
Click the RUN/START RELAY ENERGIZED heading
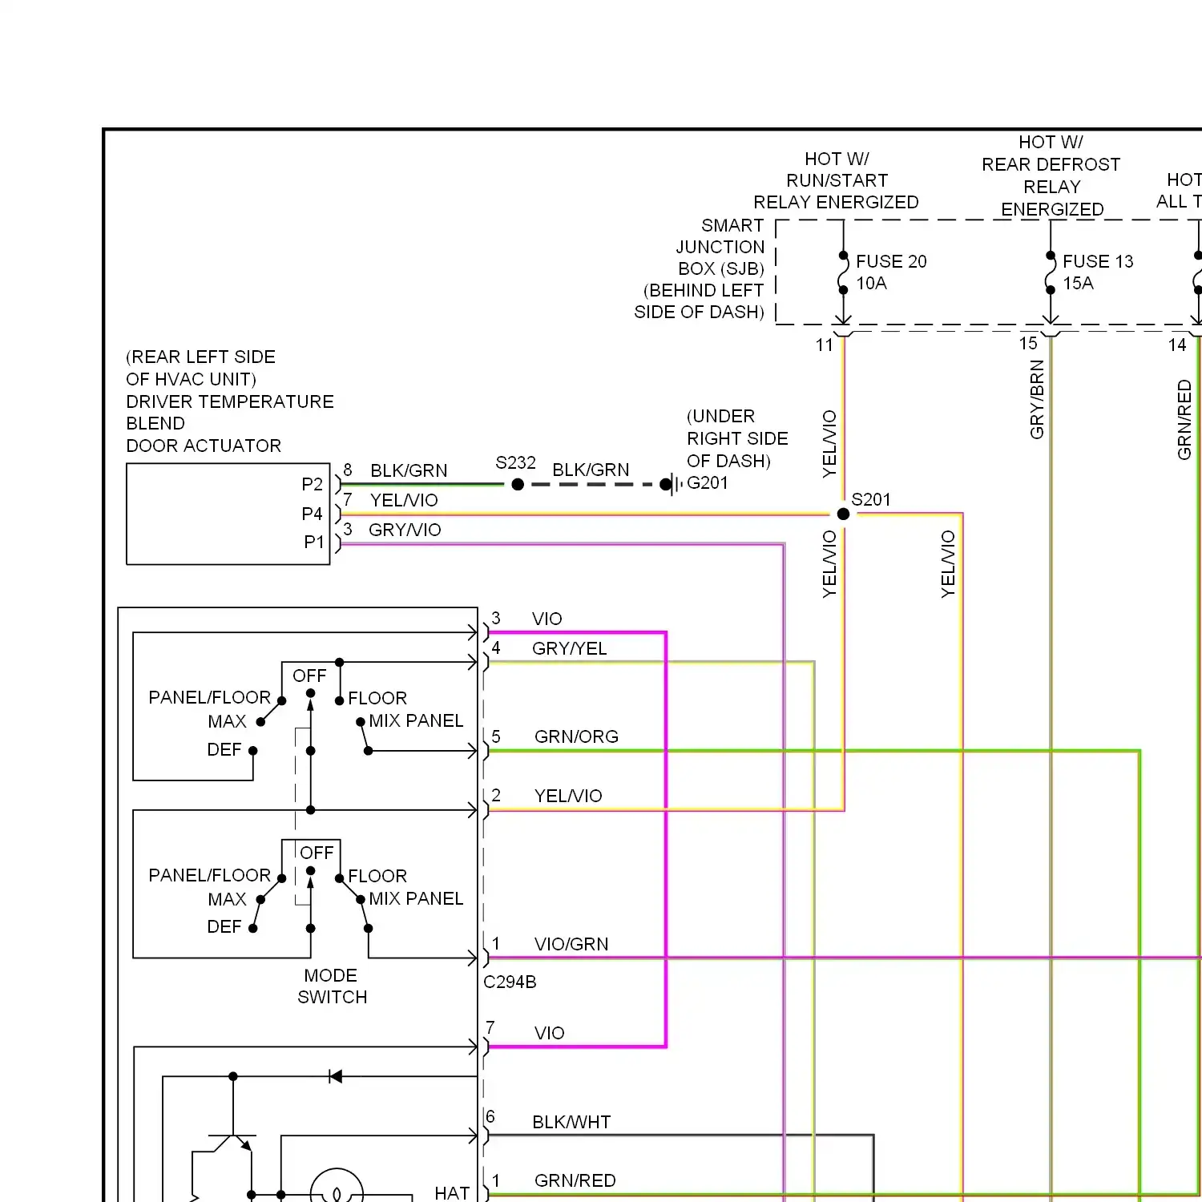[836, 192]
